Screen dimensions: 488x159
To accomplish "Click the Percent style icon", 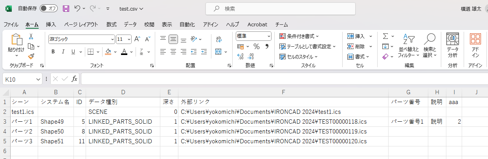I will click(257, 47).
